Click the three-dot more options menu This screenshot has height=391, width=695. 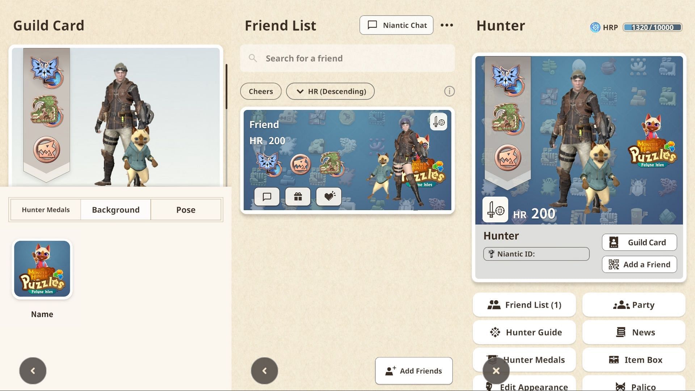[x=446, y=25]
